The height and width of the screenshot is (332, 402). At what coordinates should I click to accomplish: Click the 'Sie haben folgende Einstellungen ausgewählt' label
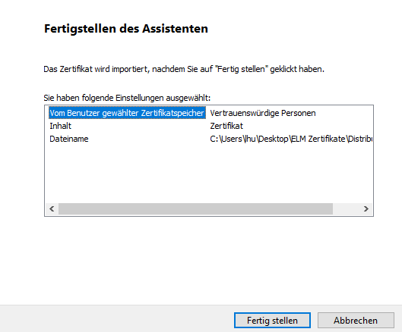tap(127, 98)
